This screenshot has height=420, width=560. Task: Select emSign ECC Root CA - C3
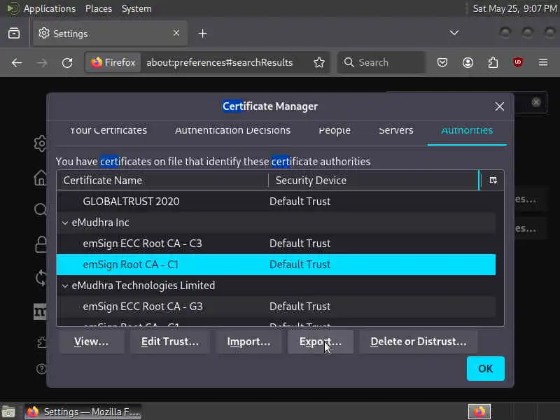click(276, 244)
